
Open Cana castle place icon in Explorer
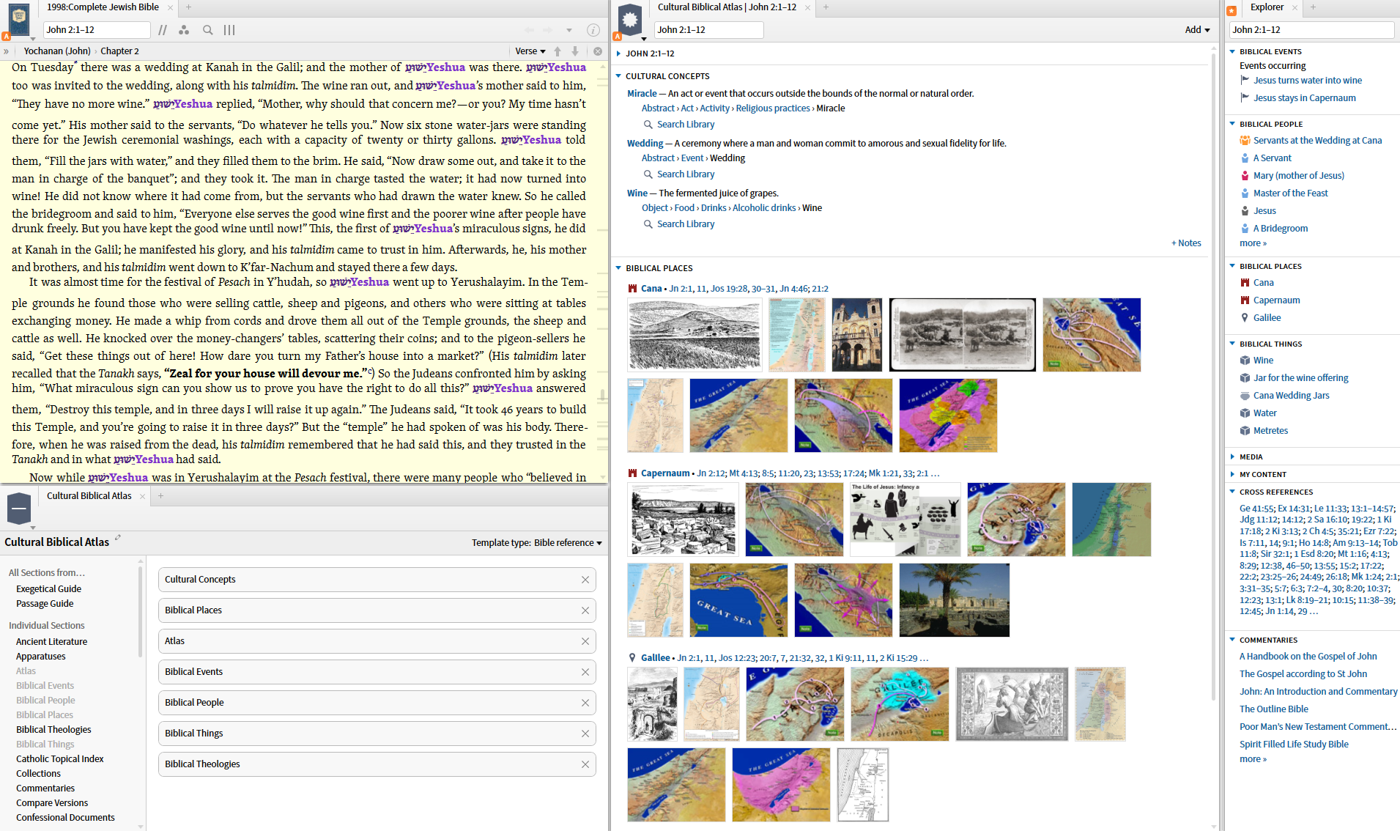[x=1245, y=283]
